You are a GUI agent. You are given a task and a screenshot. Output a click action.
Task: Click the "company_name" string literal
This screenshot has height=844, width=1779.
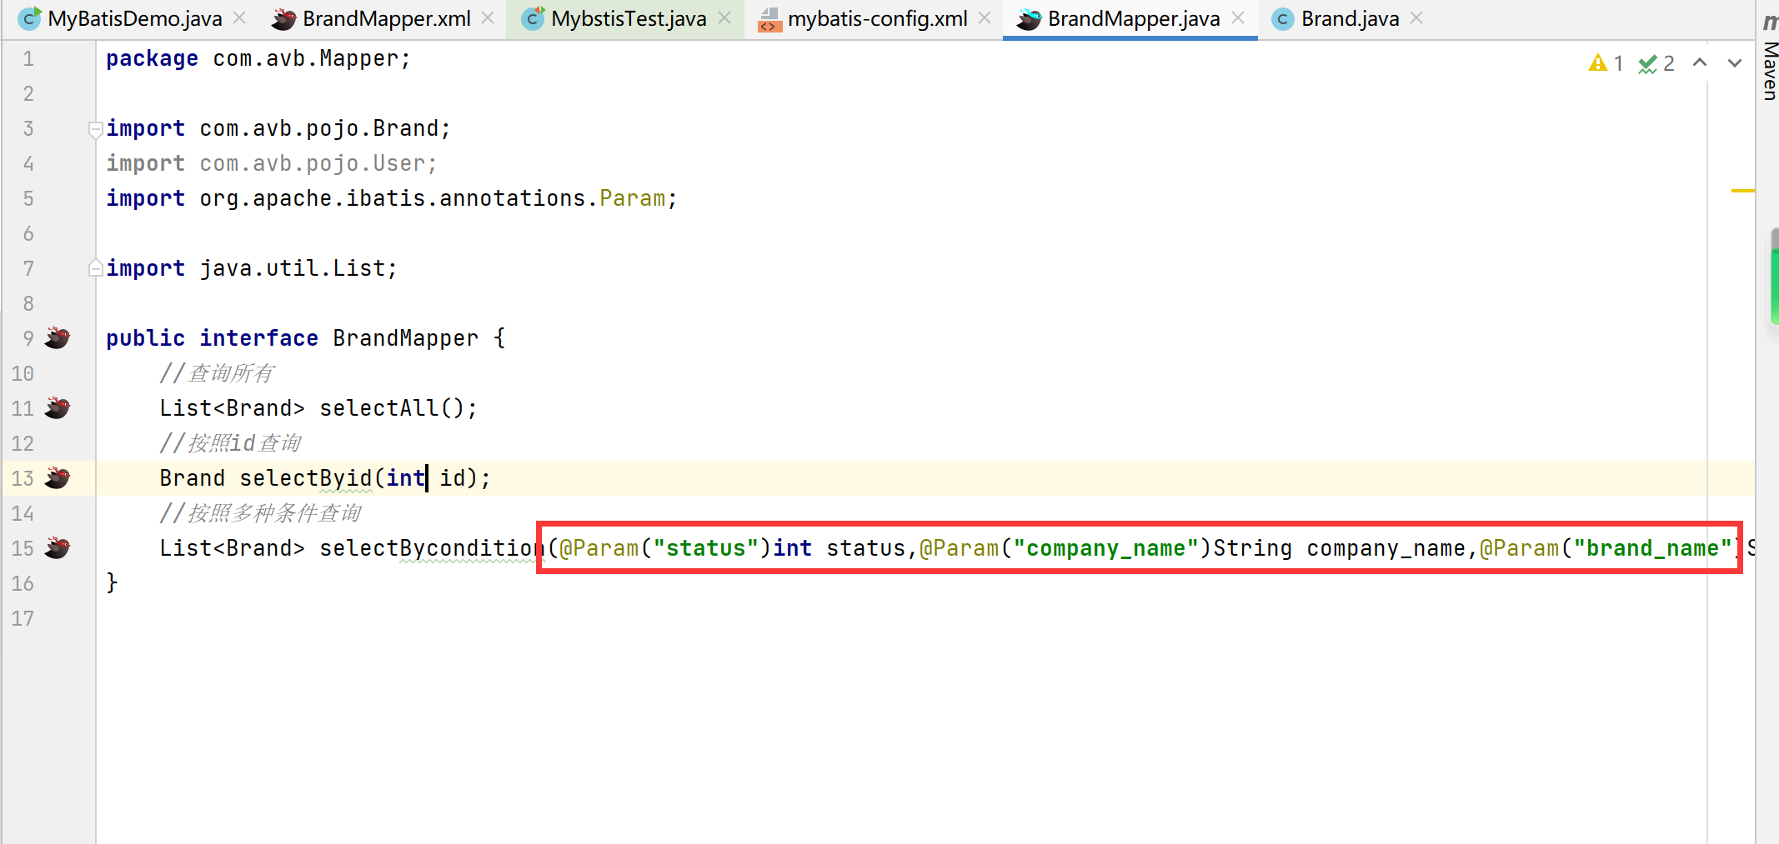click(x=1105, y=547)
